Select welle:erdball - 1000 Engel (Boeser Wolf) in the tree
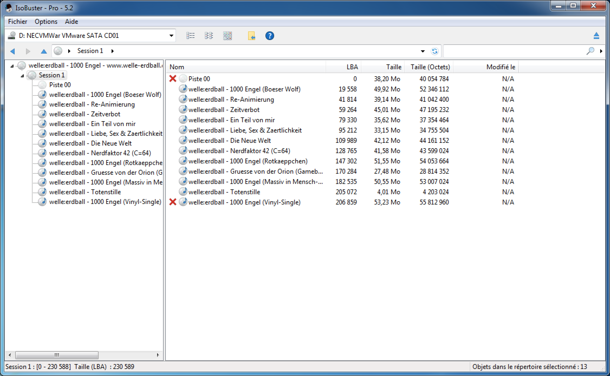This screenshot has height=376, width=610. pyautogui.click(x=105, y=95)
